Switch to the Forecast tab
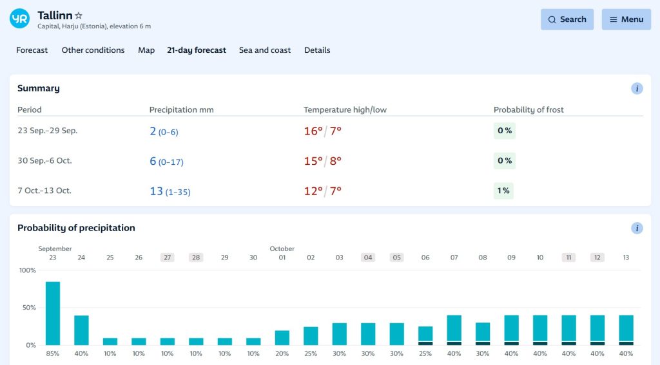 tap(32, 50)
